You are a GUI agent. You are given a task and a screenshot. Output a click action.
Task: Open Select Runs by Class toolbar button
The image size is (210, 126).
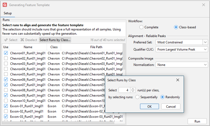[x=55, y=40]
